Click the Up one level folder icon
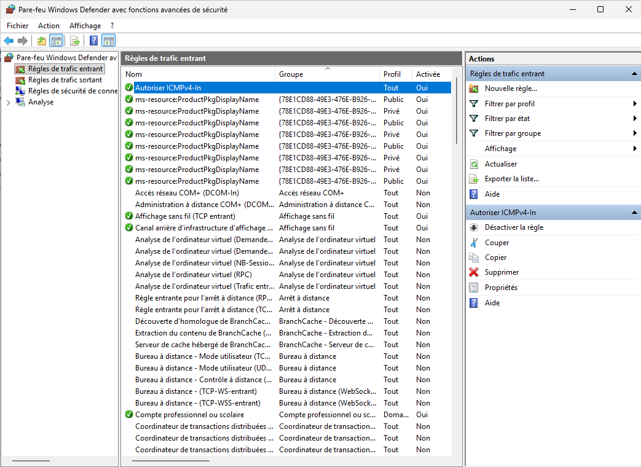This screenshot has width=641, height=467. click(42, 41)
